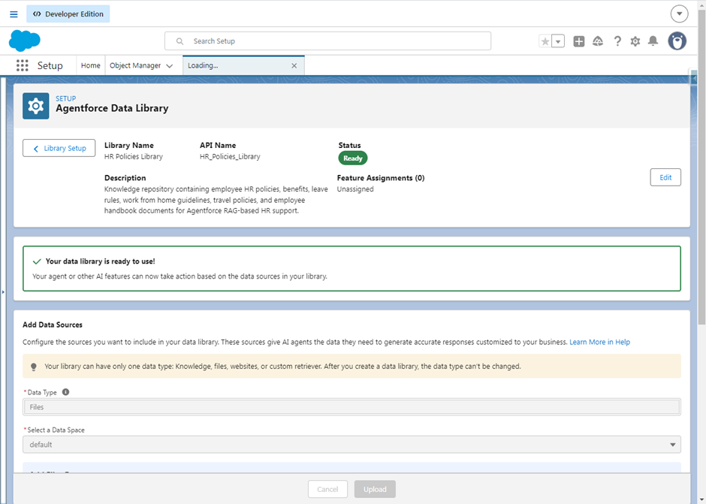706x504 pixels.
Task: Click the green checkmark success icon
Action: click(x=37, y=261)
